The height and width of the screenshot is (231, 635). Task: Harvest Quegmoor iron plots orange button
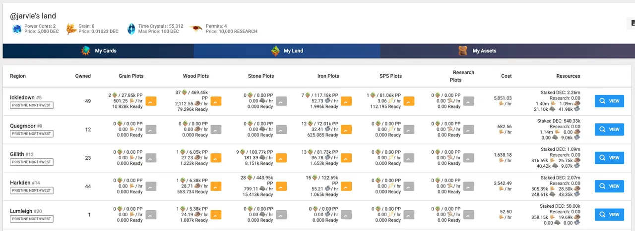346,130
